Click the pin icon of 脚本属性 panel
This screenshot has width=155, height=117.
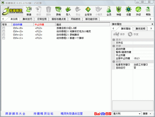click(152, 24)
